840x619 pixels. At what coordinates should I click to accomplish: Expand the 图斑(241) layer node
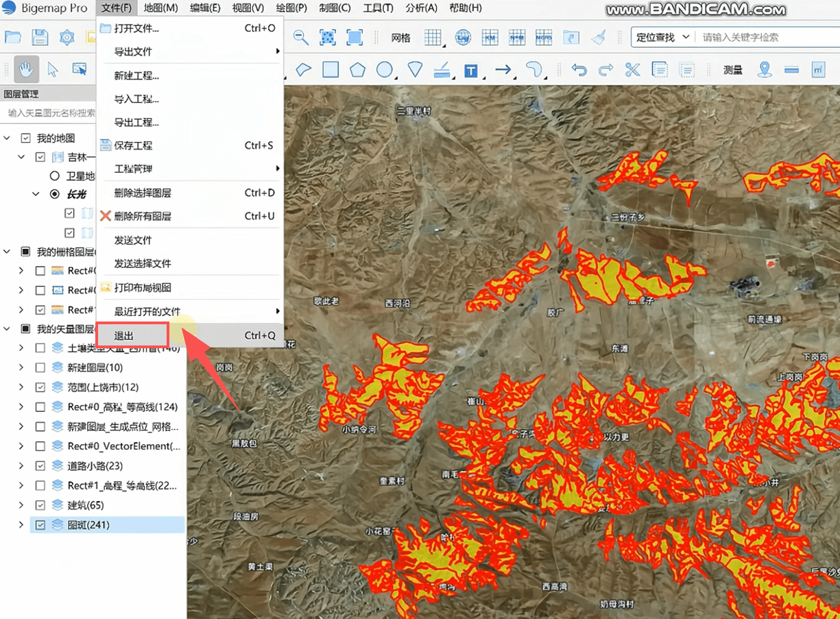(21, 525)
